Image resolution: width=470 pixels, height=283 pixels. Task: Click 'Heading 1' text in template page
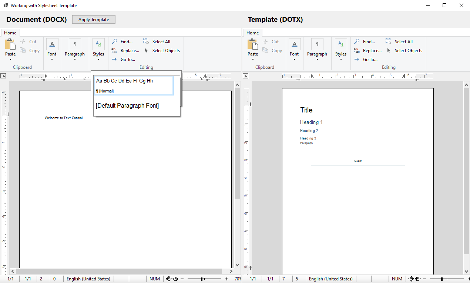311,122
